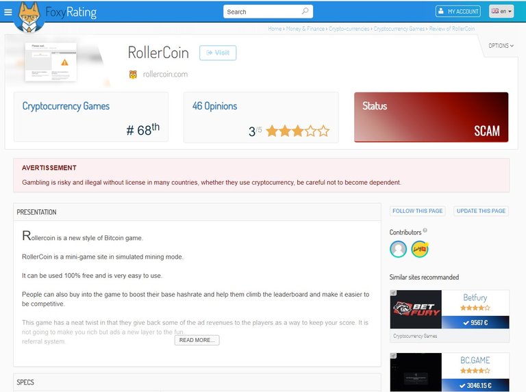Click the rollercoin.com link text
Image resolution: width=526 pixels, height=392 pixels.
click(165, 75)
